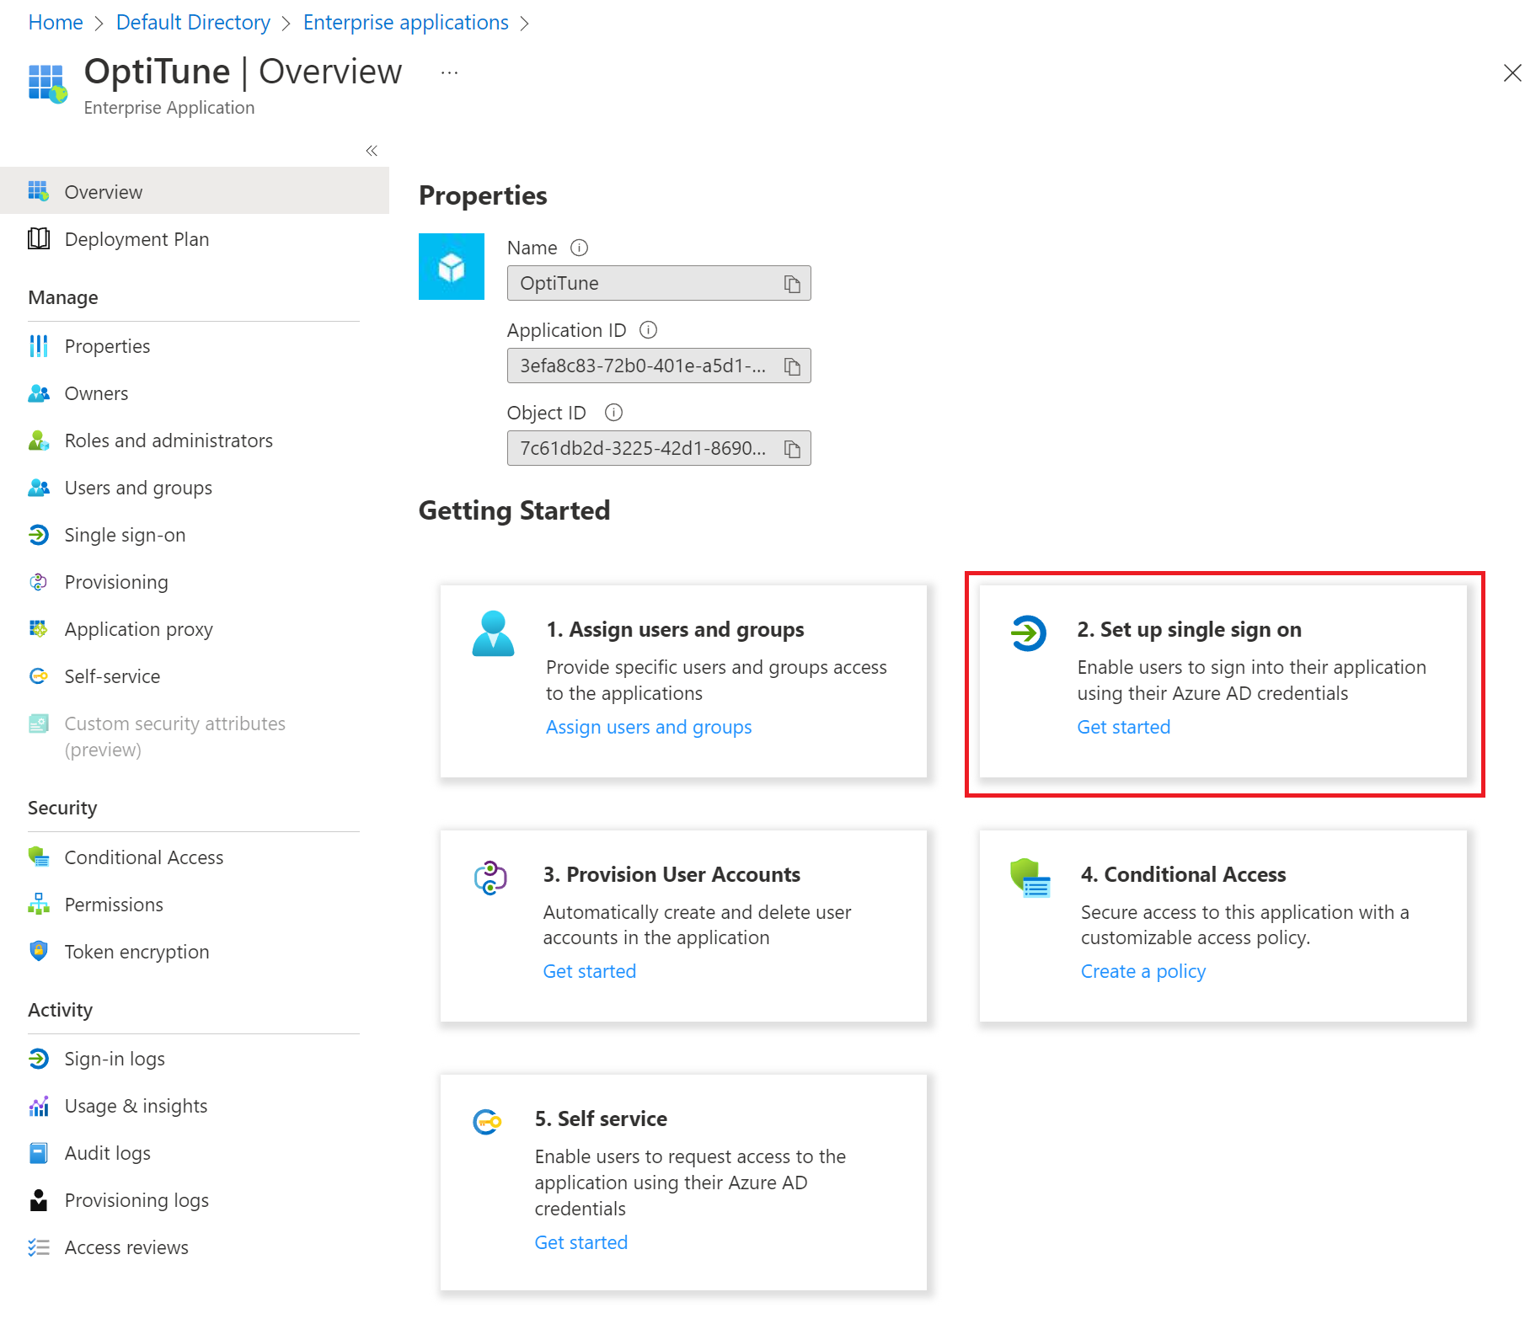1525x1324 pixels.
Task: Click the Access reviews checklist icon
Action: [x=39, y=1247]
